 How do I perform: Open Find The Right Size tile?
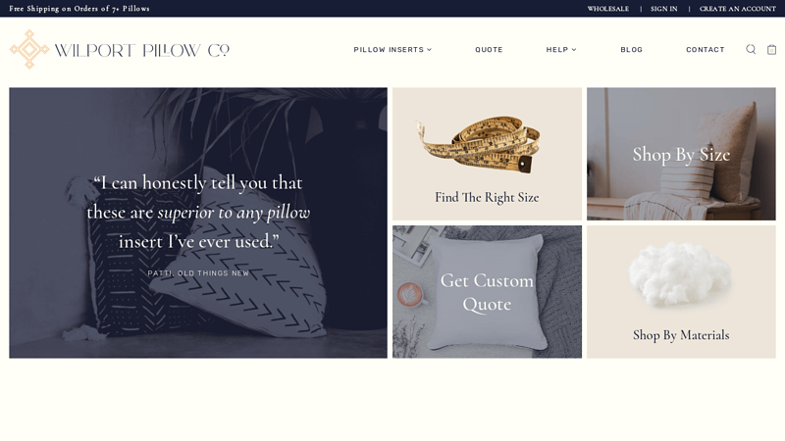point(487,154)
